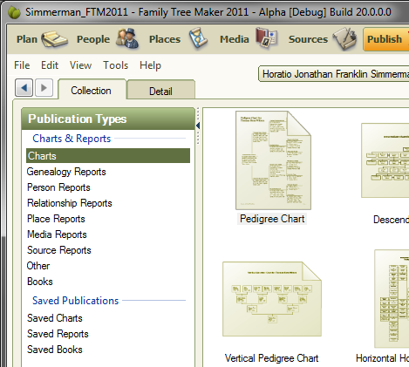
Task: Select Charts in Publication Types
Action: tap(108, 156)
